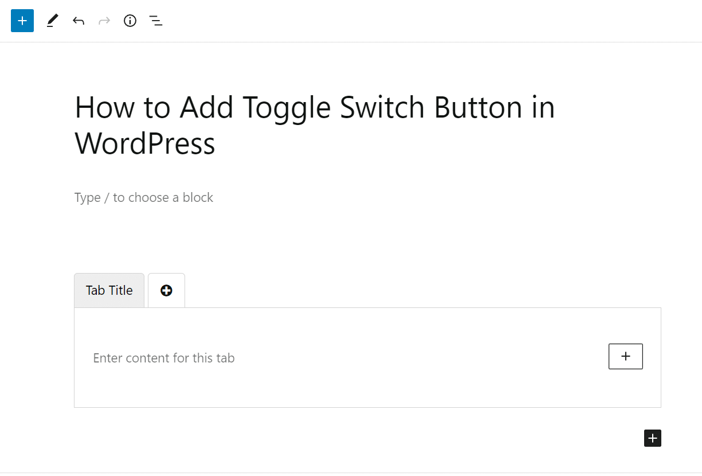Click the black plus block appender below
Screen dimensions: 702x476
pyautogui.click(x=652, y=438)
